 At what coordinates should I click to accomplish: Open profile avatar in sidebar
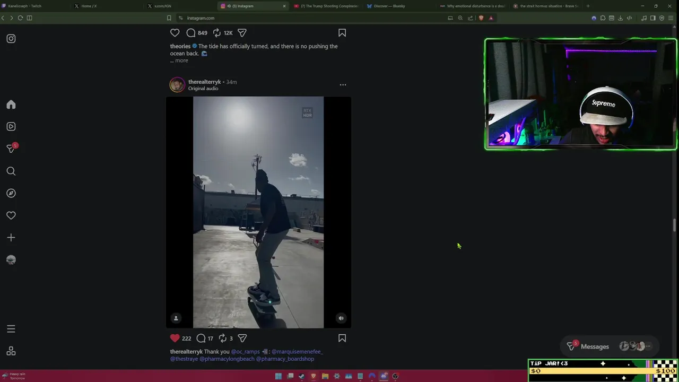pyautogui.click(x=11, y=260)
